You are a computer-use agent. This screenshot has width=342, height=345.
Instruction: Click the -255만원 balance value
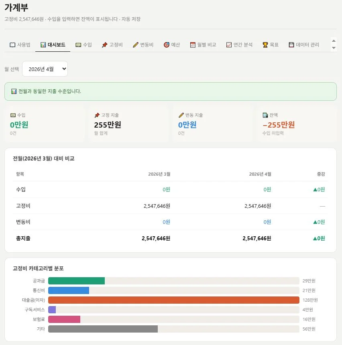[279, 125]
